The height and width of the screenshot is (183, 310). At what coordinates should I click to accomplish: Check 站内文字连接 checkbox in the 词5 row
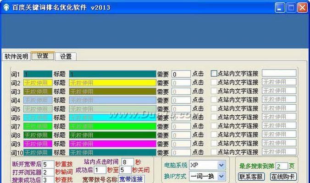(x=214, y=109)
